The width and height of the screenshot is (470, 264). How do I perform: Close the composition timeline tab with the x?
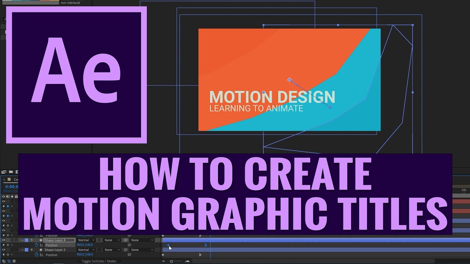click(x=4, y=180)
